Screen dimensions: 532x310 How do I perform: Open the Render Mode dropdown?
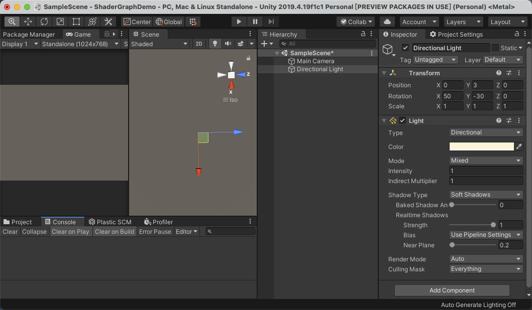[486, 259]
